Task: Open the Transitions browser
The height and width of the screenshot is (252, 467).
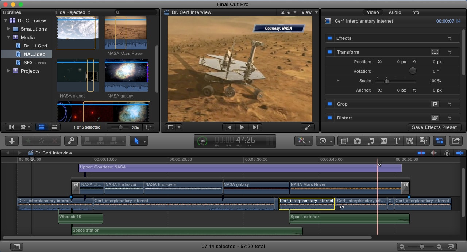Action: pyautogui.click(x=384, y=141)
